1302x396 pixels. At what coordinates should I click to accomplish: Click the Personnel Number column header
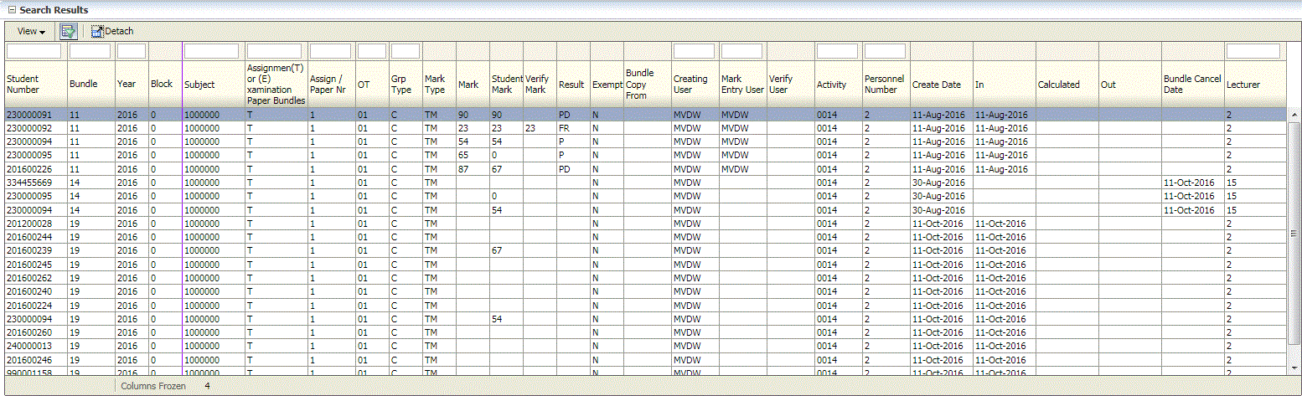pos(885,84)
